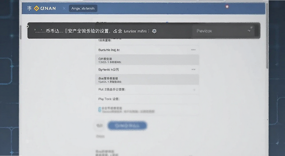Open the gear settings icon in dark banner
Screen dimensions: 285x156
pos(154,31)
